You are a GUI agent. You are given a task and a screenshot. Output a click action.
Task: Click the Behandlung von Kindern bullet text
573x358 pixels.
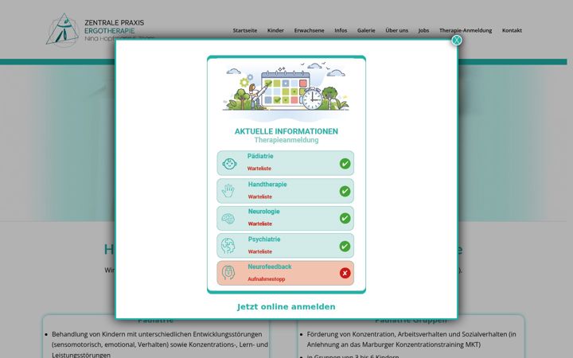coord(160,344)
